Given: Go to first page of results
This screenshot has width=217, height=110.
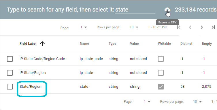Looking at the screenshot, I should tap(179, 27).
